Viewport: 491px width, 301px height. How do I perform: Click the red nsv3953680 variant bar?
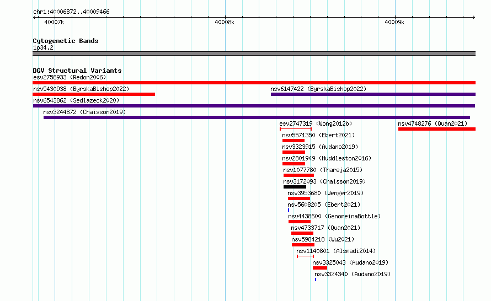[299, 198]
